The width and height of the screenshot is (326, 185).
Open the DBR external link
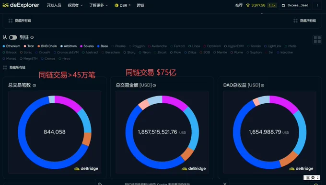[123, 5]
